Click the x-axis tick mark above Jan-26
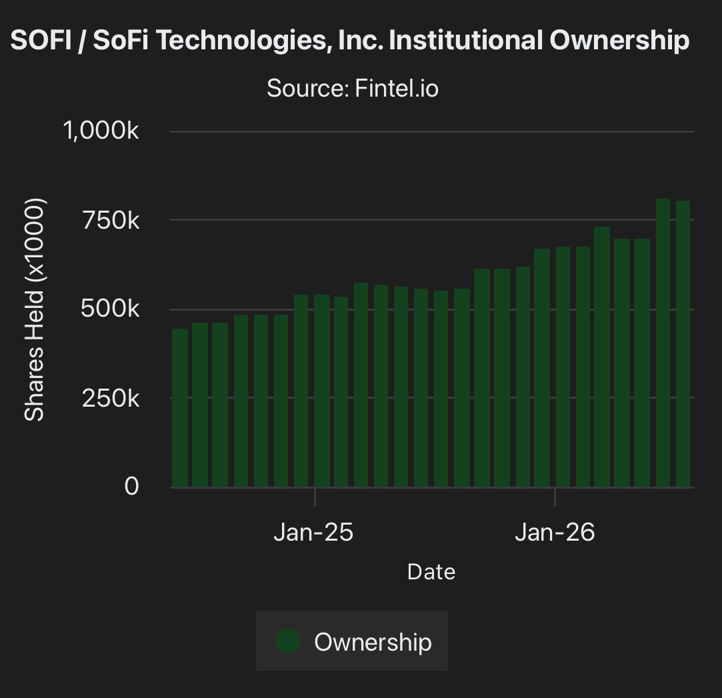This screenshot has width=722, height=698. [555, 497]
